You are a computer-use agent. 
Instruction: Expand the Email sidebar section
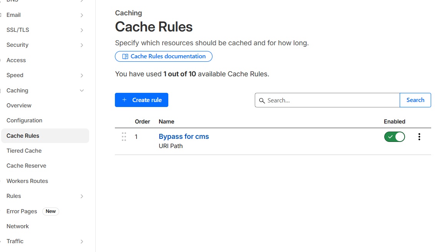(x=81, y=15)
